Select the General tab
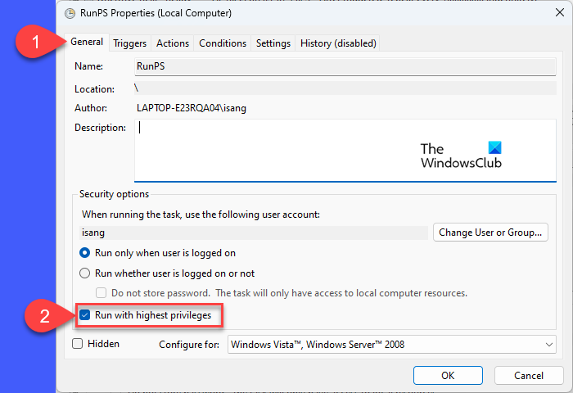The image size is (573, 393). (88, 43)
